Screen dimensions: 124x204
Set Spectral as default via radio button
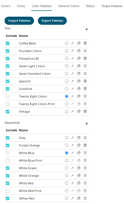tap(67, 81)
